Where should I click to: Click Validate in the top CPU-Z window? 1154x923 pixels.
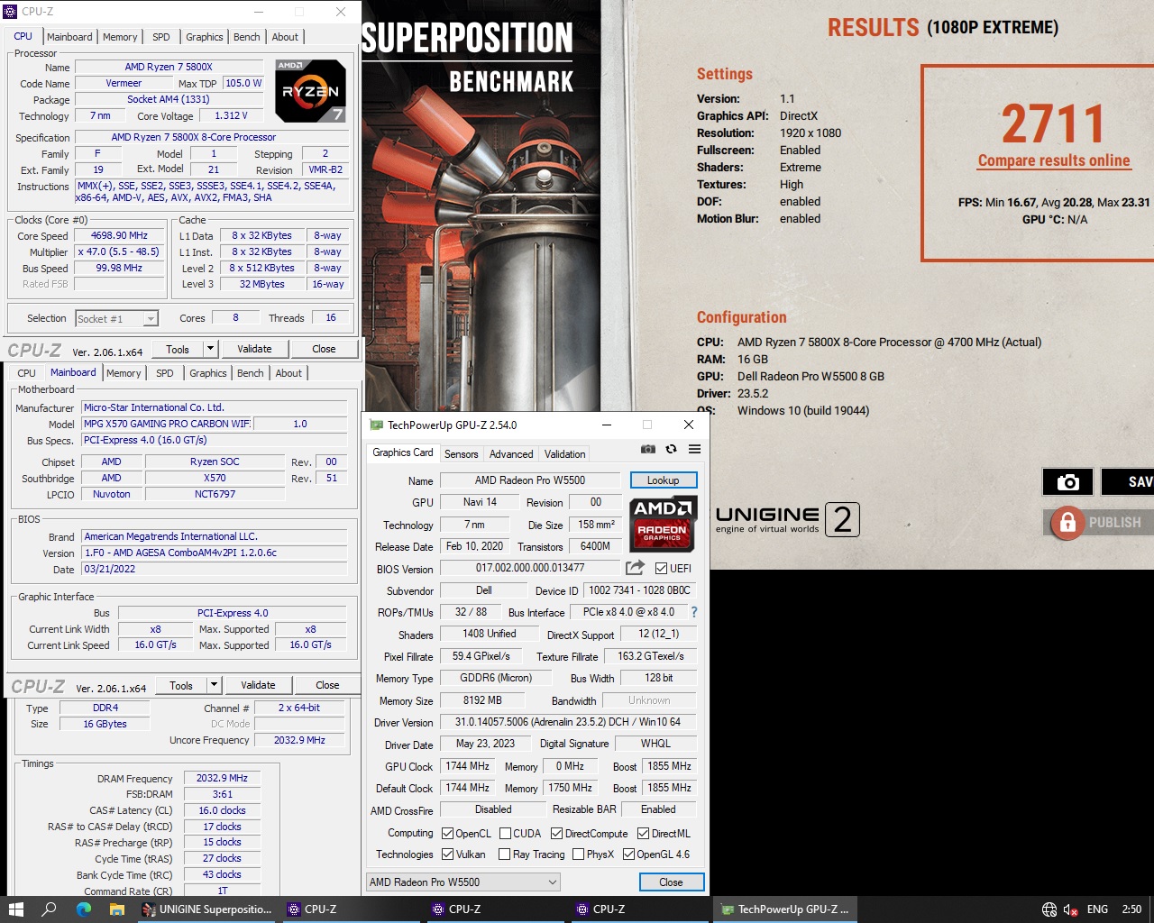coord(254,349)
